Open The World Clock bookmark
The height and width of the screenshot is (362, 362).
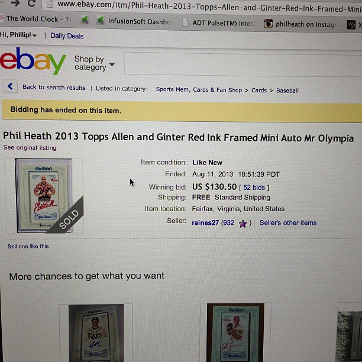[x=35, y=19]
